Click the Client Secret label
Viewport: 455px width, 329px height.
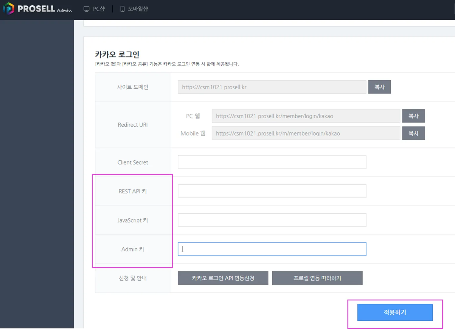(133, 162)
